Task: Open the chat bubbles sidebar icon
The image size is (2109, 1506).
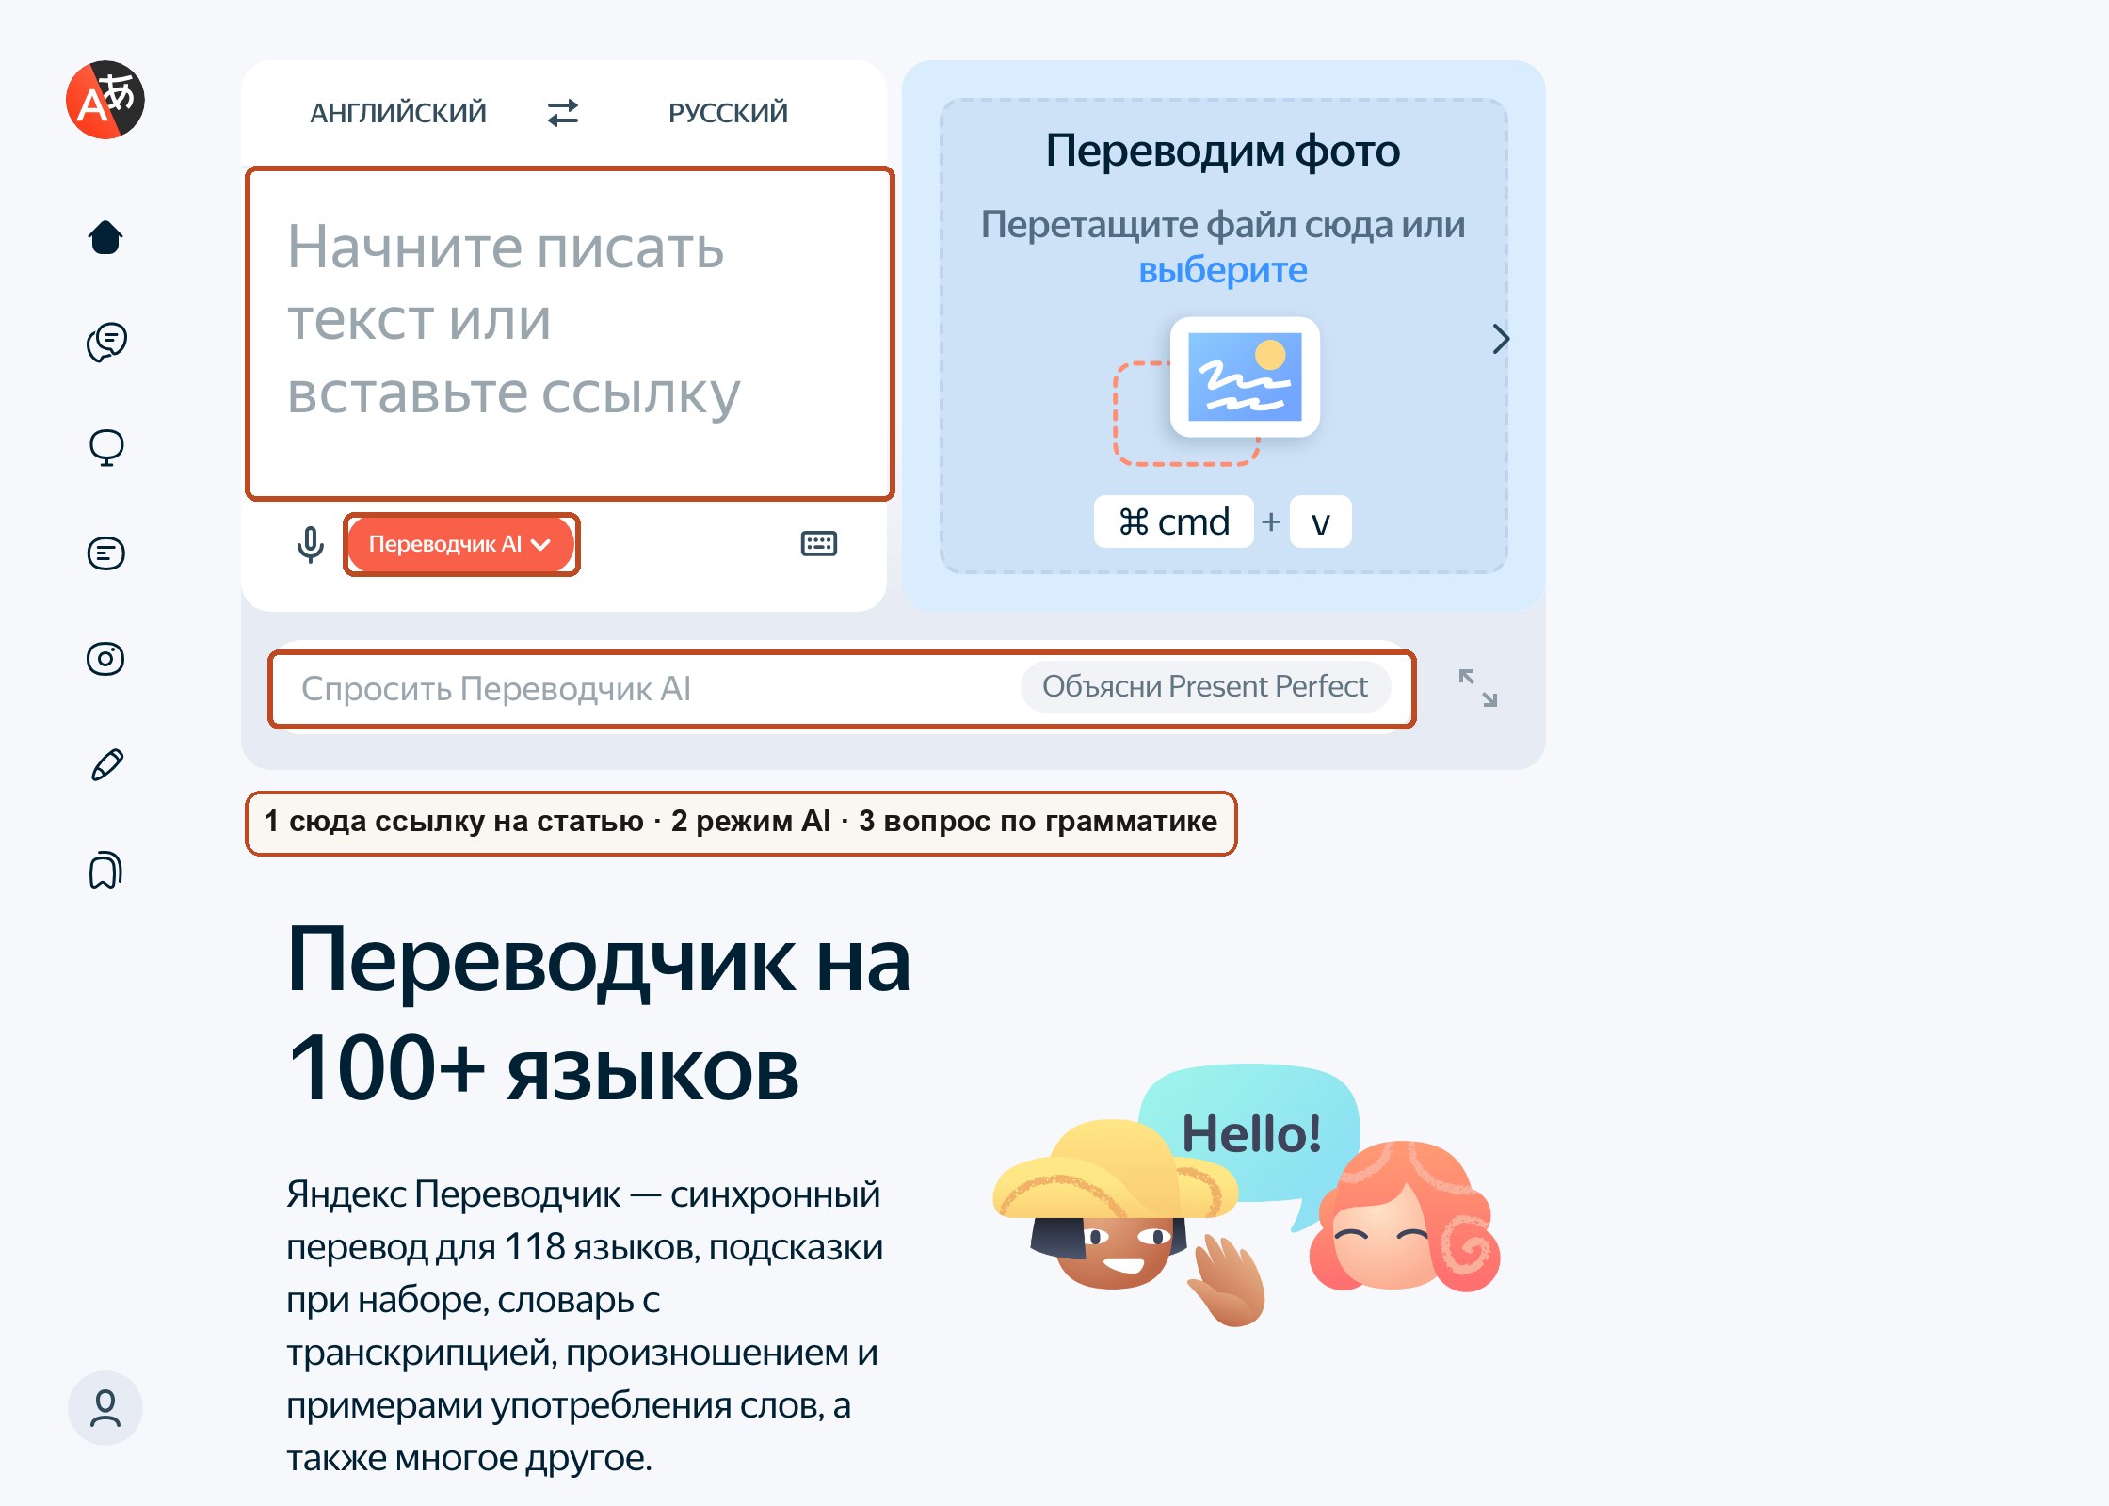Action: tap(106, 343)
